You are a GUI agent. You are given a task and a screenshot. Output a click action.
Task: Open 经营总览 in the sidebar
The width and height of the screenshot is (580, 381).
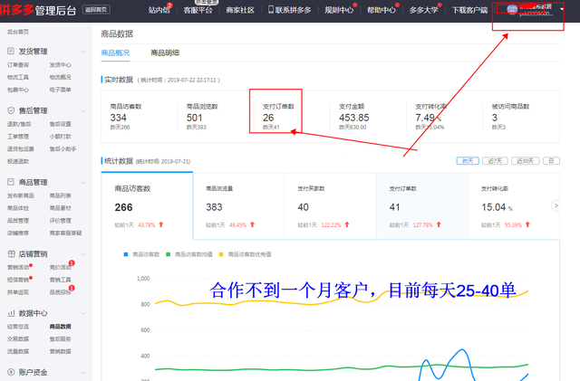coord(18,327)
